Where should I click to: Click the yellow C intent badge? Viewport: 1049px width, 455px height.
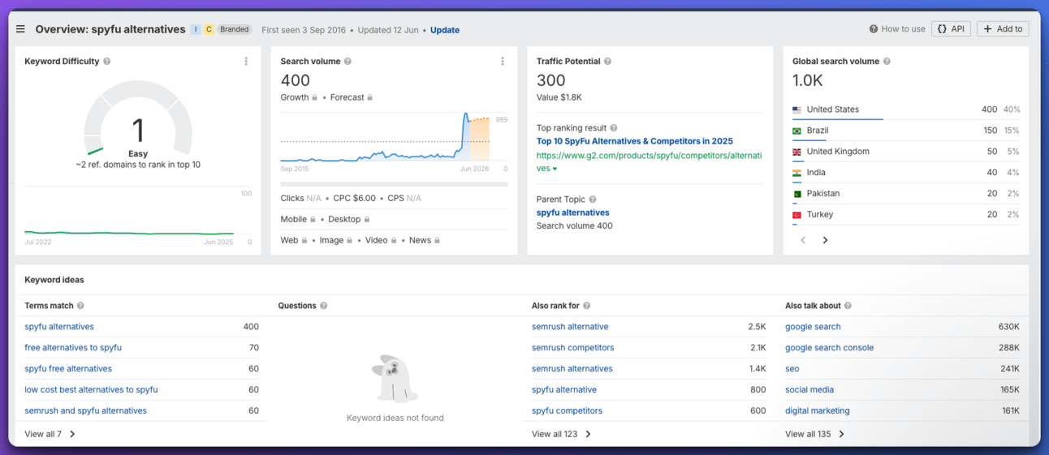coord(209,29)
